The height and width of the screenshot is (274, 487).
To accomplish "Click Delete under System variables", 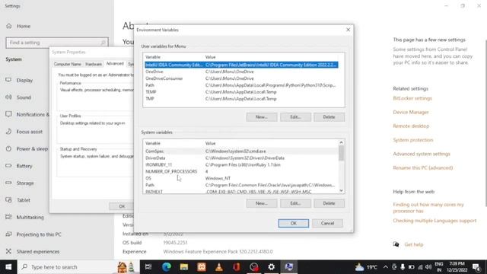I will 329,203.
